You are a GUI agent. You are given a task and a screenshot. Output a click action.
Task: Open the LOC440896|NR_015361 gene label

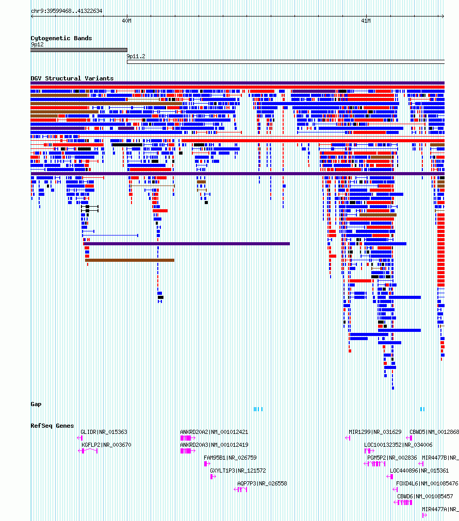419,471
